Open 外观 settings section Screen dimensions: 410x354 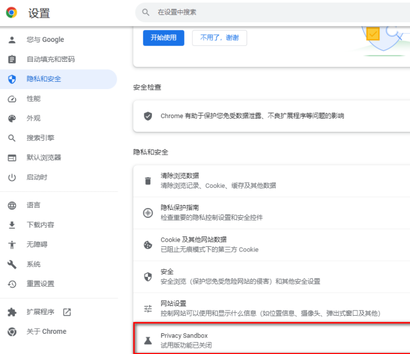point(58,119)
